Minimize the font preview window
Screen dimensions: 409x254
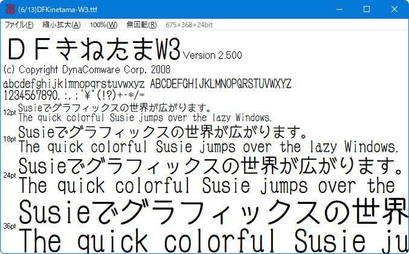click(x=340, y=10)
